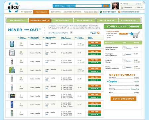Click quantity box for CoverGirl Mascara
This screenshot has height=120, width=149.
[124, 61]
